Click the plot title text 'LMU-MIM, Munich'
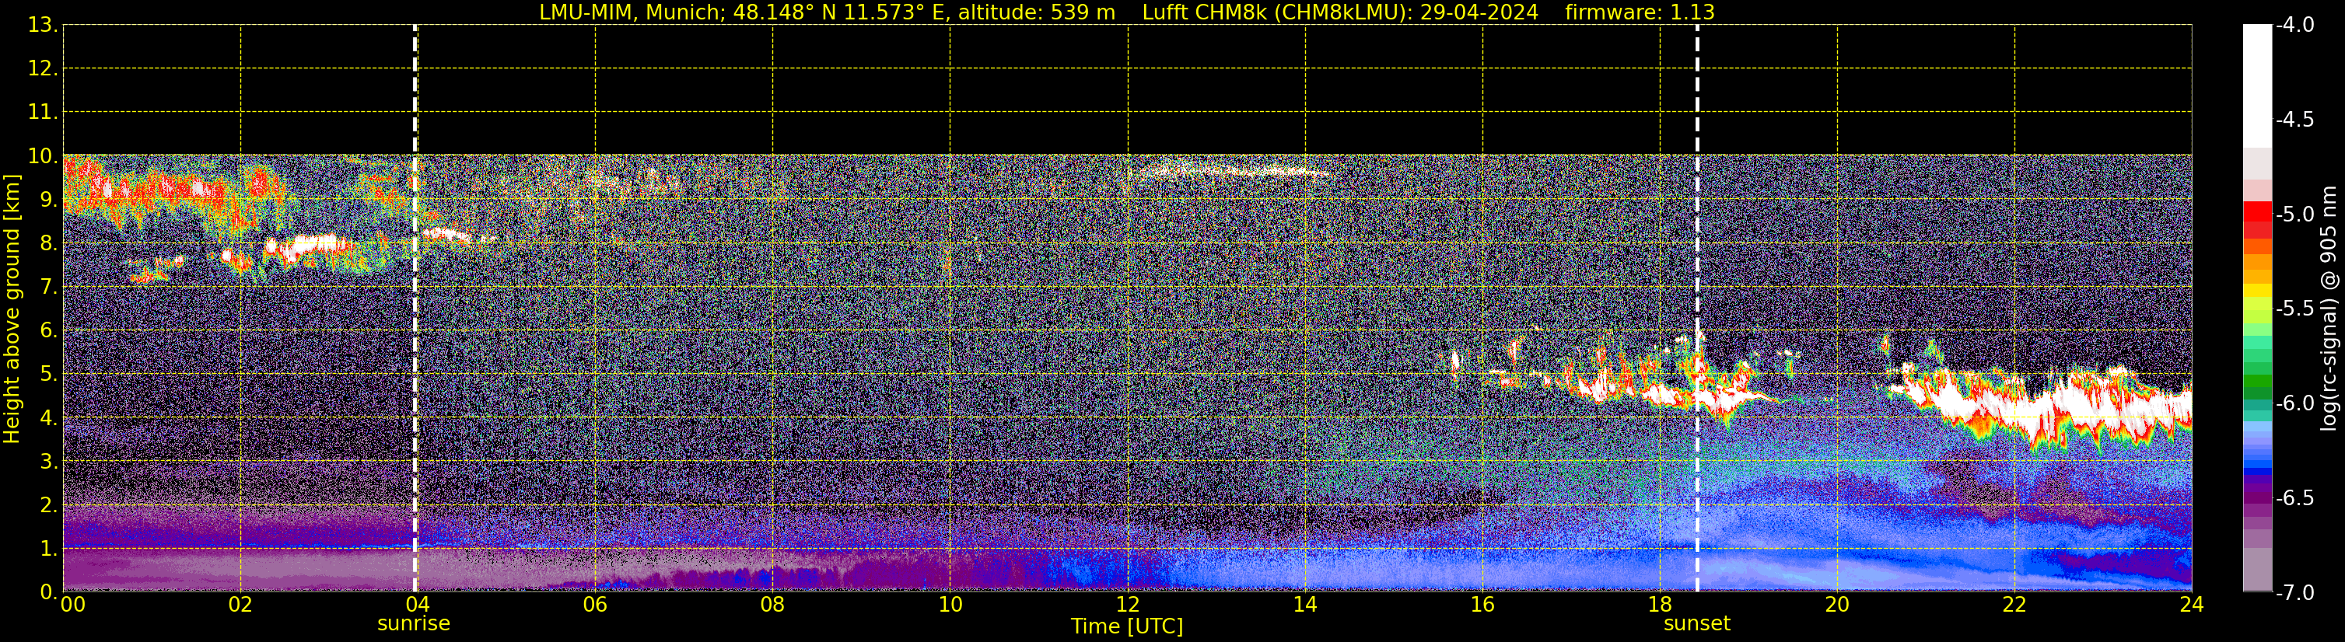 point(631,12)
